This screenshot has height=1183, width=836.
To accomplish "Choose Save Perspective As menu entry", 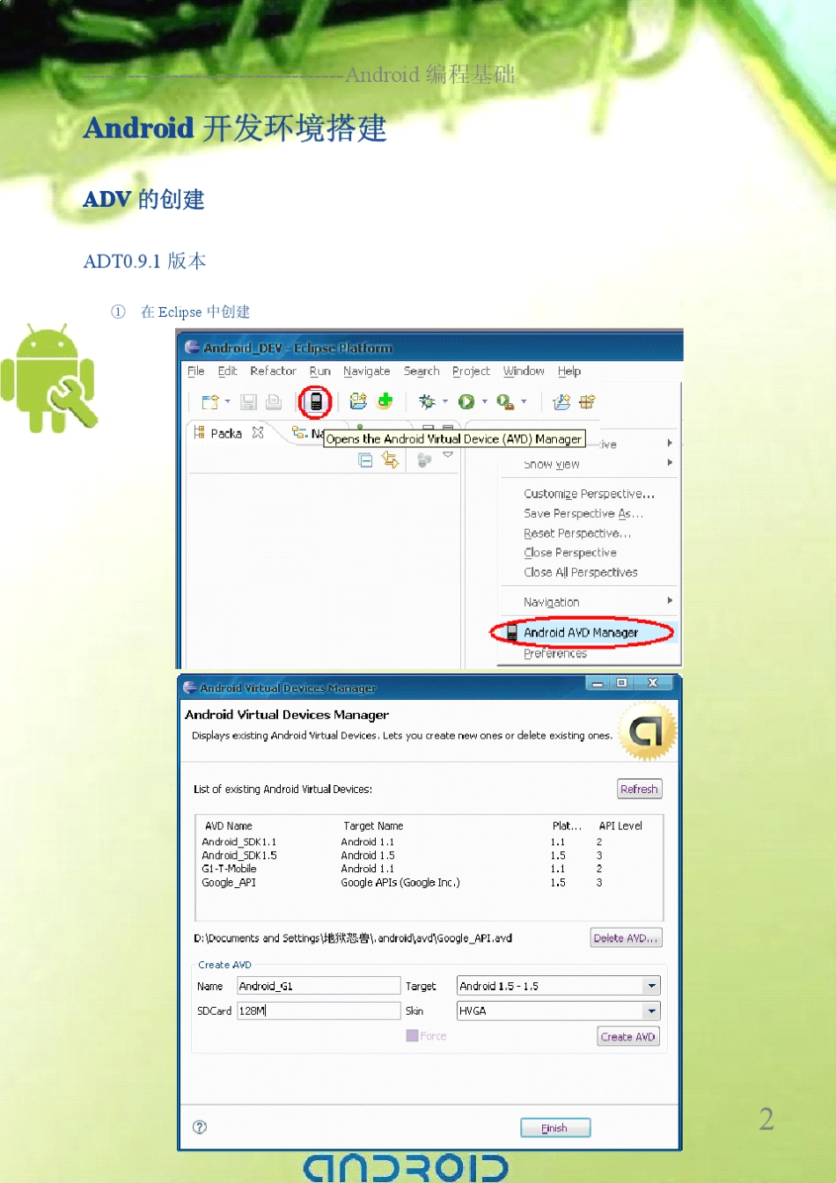I will pos(583,513).
